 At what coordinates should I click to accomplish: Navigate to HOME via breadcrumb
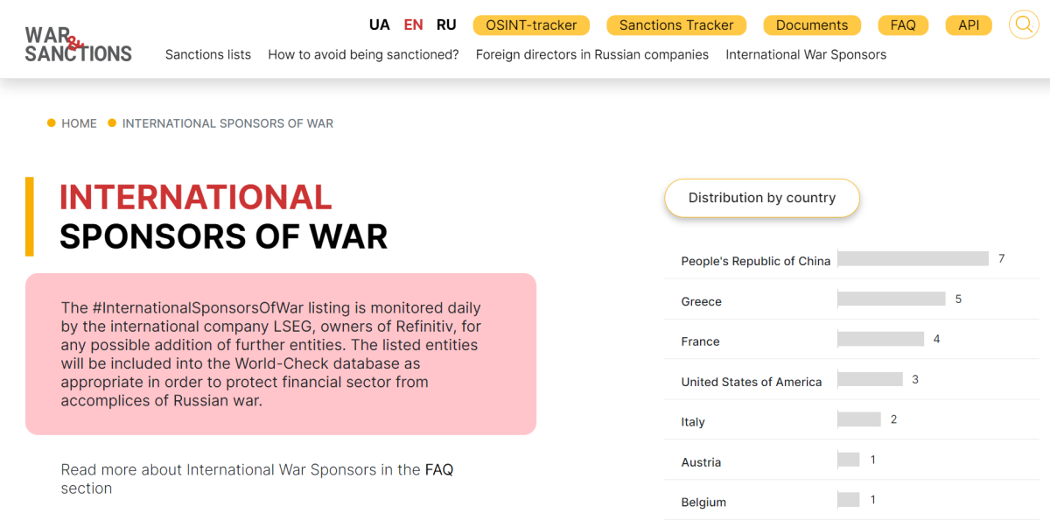(80, 123)
